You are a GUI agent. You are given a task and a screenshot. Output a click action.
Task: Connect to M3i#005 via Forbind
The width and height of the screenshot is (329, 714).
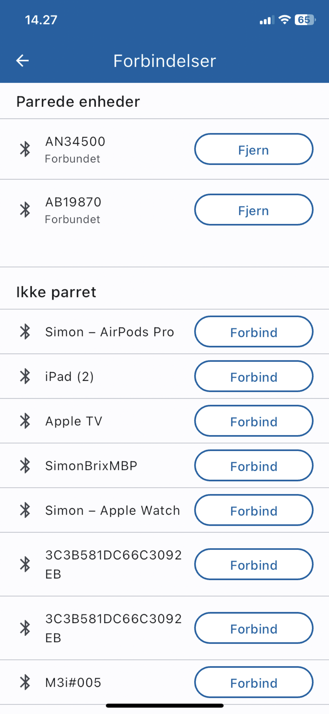point(254,682)
